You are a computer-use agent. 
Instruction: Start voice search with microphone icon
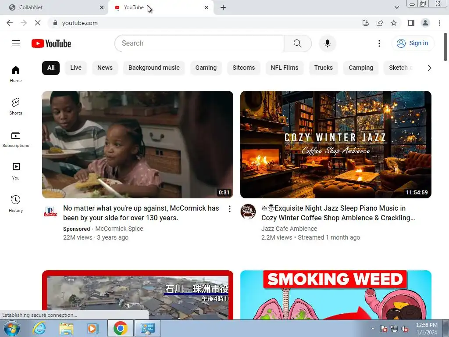point(327,43)
